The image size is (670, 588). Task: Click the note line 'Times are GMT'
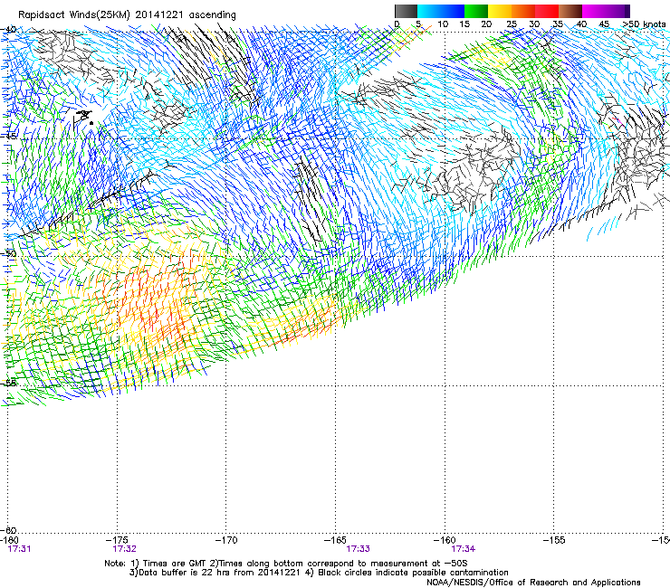point(175,564)
